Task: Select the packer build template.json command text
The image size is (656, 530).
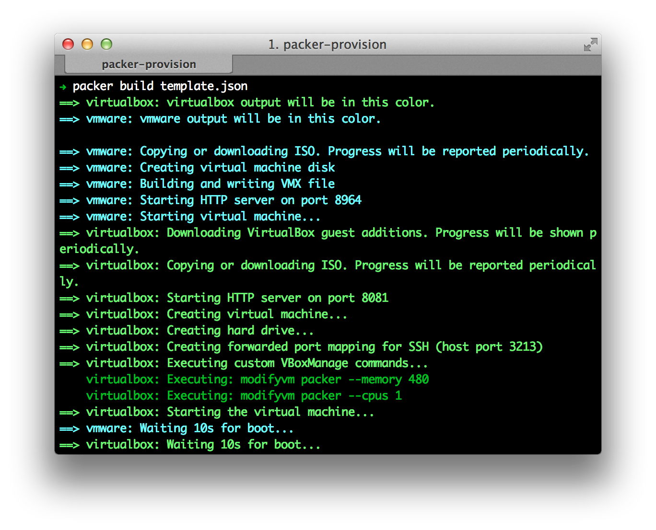Action: click(x=160, y=86)
